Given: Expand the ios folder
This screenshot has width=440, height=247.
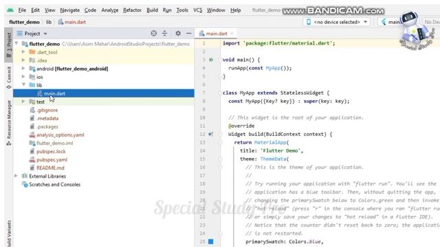Looking at the screenshot, I should pyautogui.click(x=23, y=77).
